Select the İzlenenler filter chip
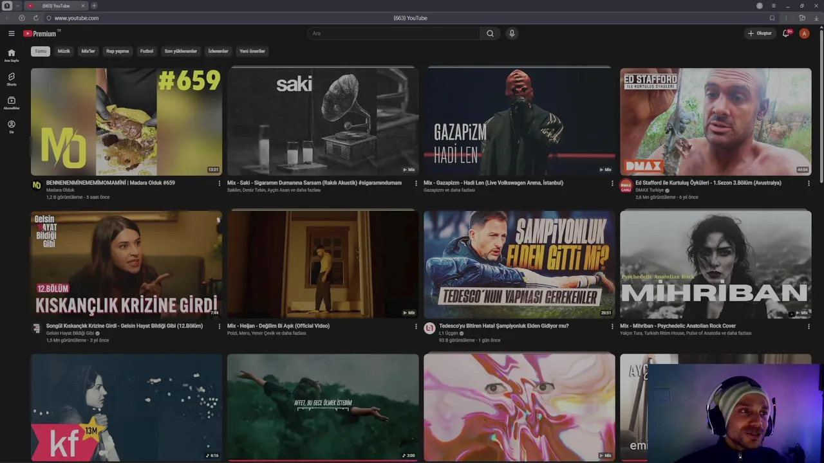This screenshot has height=463, width=824. (218, 51)
